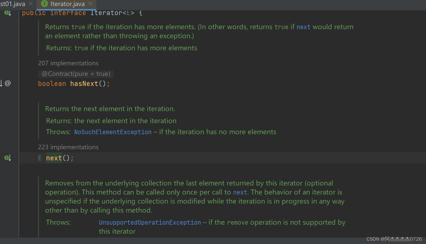This screenshot has height=244, width=426.
Task: Close the st01.java tab
Action: coord(31,4)
